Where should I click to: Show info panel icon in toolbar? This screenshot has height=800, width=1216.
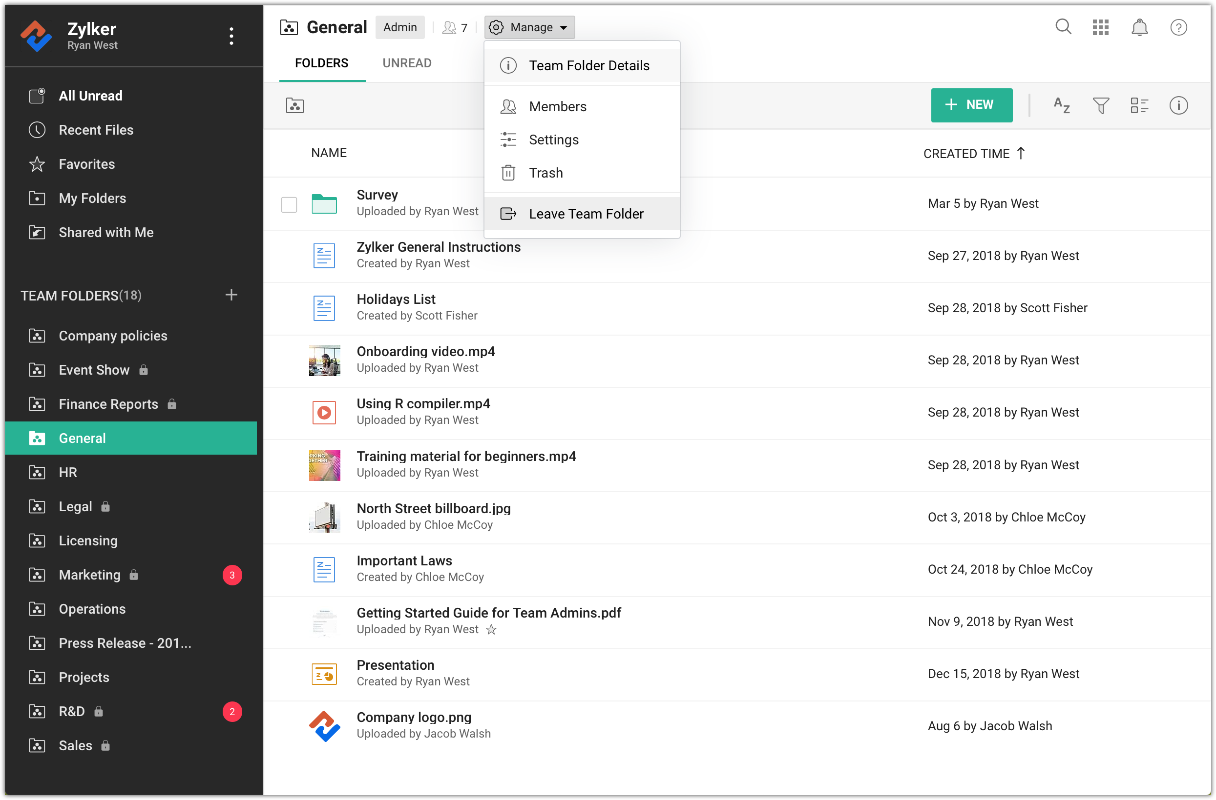pyautogui.click(x=1178, y=106)
